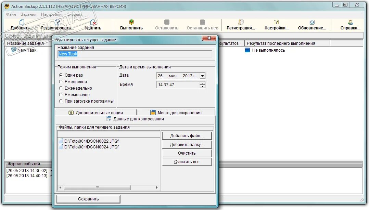
Task: Click the New Task icon in task list
Action: coord(14,50)
